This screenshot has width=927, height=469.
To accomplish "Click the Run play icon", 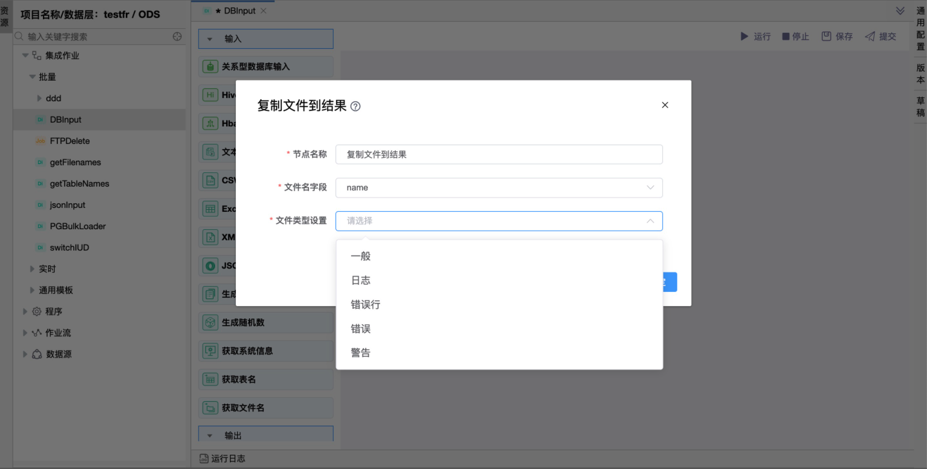I will coord(744,36).
